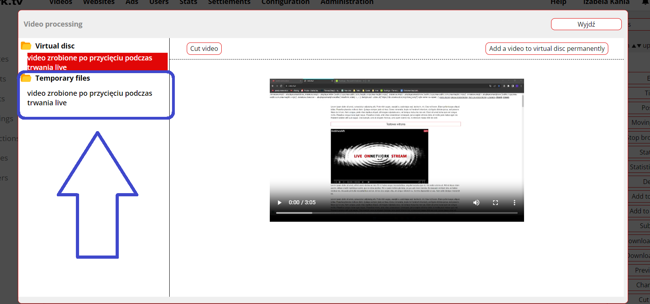Select the video listed under Temporary files
650x304 pixels.
pos(90,98)
